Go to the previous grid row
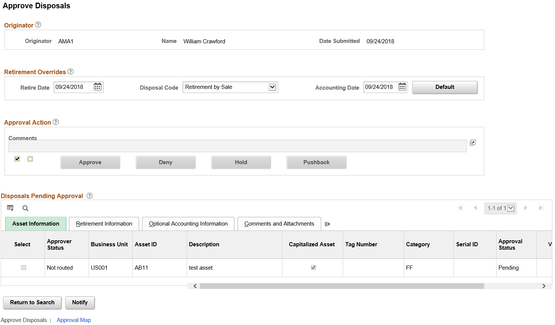Screen dimensions: 555x325 point(475,208)
